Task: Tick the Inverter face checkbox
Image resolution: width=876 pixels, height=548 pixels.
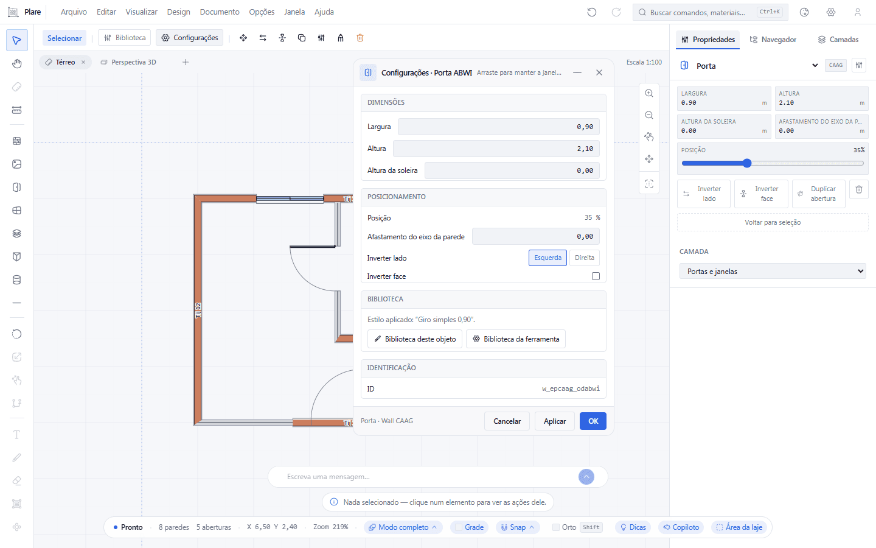Action: [596, 276]
